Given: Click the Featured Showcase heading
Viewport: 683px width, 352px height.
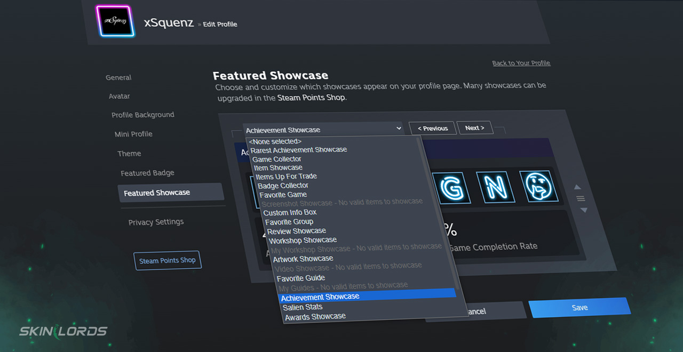Looking at the screenshot, I should pyautogui.click(x=271, y=75).
